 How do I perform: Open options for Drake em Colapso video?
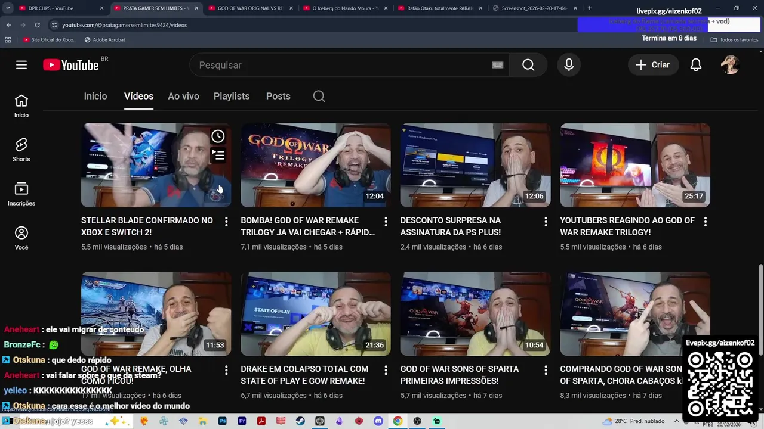[x=386, y=370]
